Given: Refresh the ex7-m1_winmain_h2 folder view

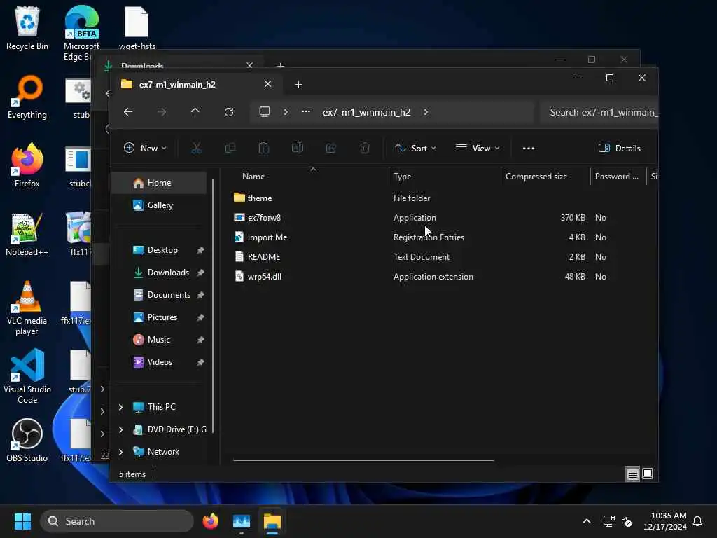Looking at the screenshot, I should [229, 112].
